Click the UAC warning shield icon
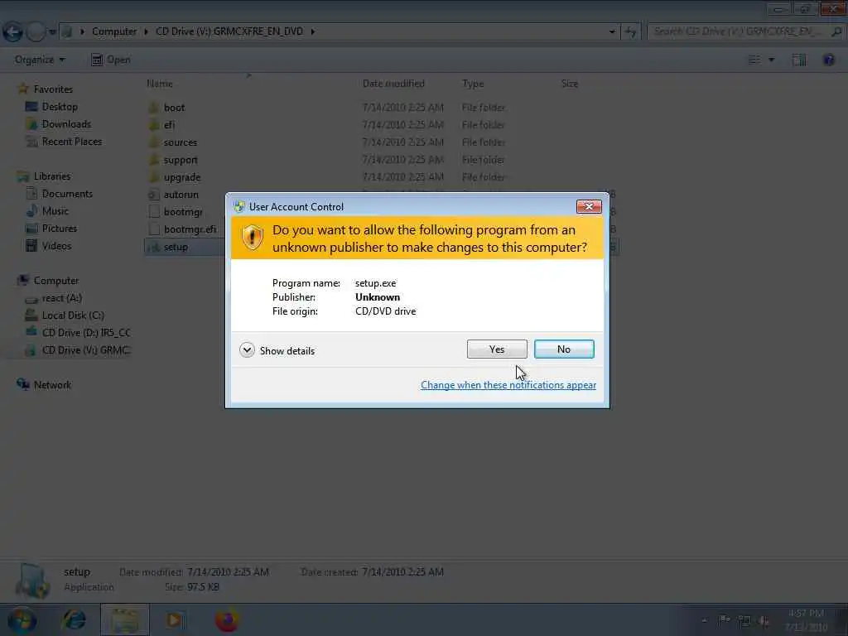 click(x=252, y=238)
